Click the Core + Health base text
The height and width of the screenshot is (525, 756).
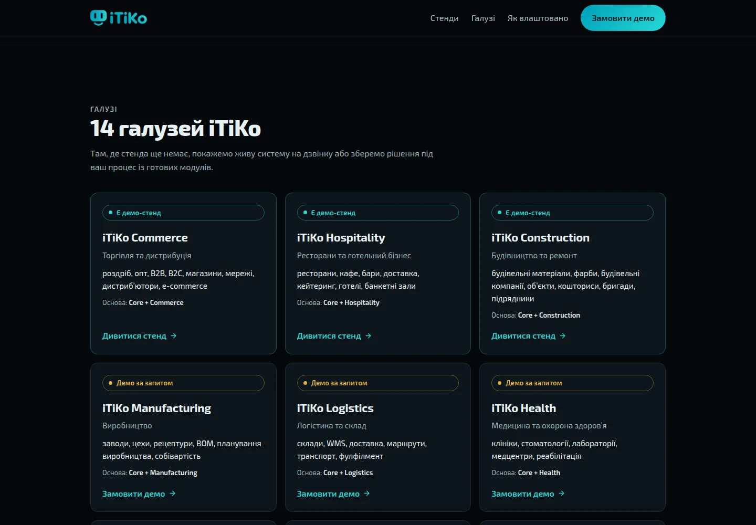(x=539, y=473)
